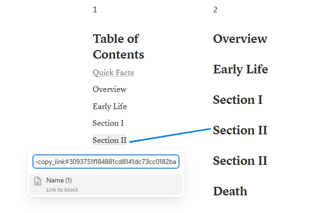
Task: Click the end of the link text field
Action: click(x=176, y=162)
